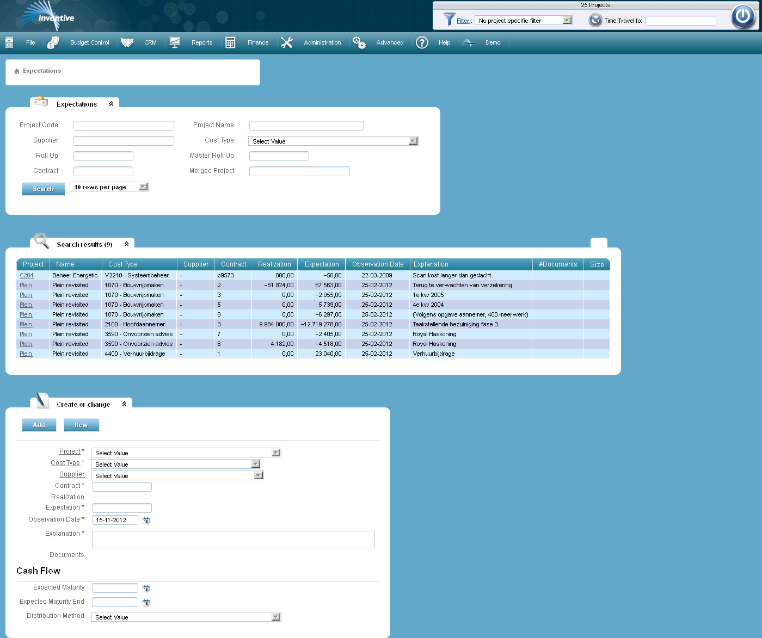Screen dimensions: 762x638
Task: Open calendar picker for Expected Maturity End
Action: [x=146, y=603]
